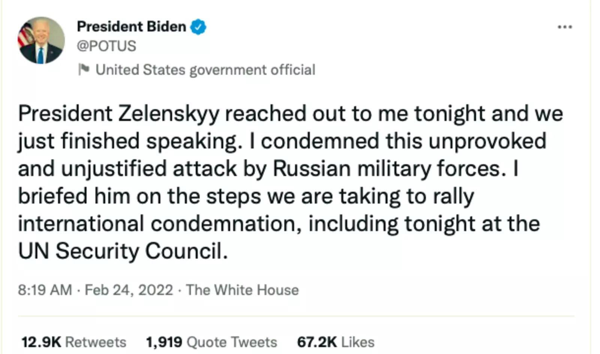Screen dimensions: 600x354
Task: Show the 67.2K Likes list
Action: pos(336,342)
